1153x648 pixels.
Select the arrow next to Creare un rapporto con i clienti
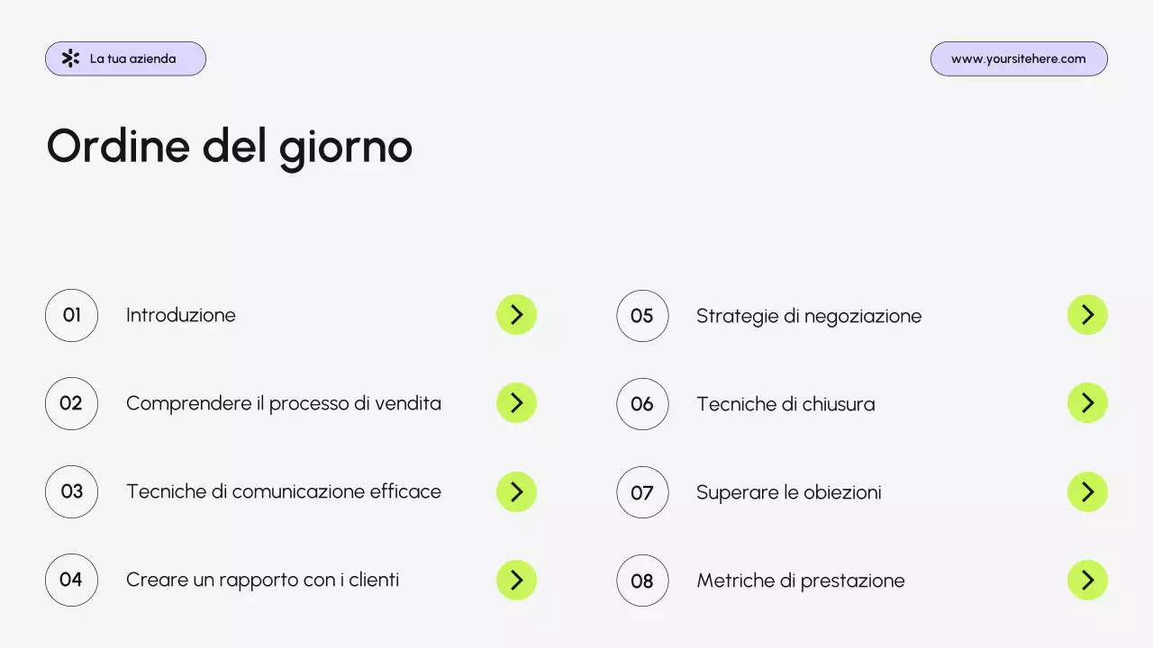(x=516, y=580)
